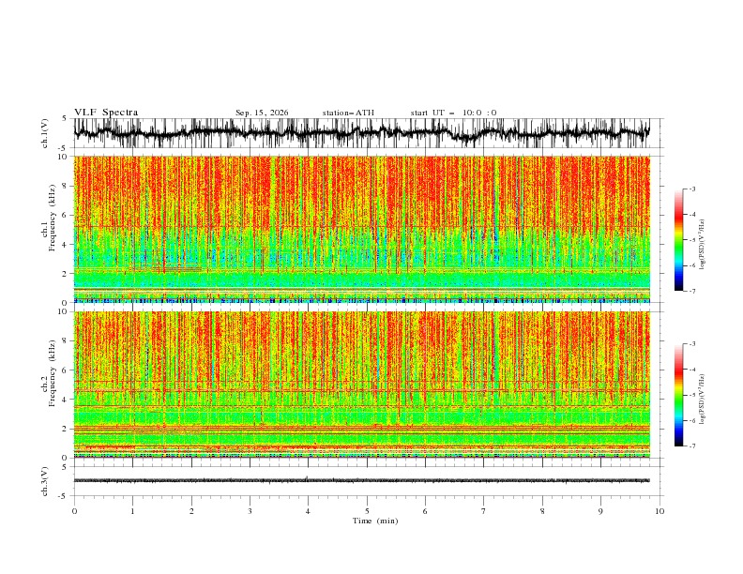This screenshot has height=574, width=743.
Task: Click the Sep. 15, 2026 date label
Action: click(x=262, y=113)
